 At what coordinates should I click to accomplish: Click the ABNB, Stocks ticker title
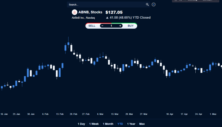point(91,12)
